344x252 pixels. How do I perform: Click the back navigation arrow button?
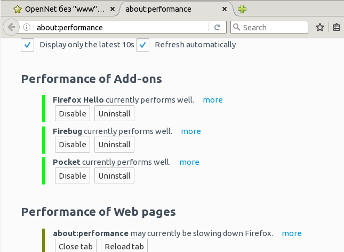tap(11, 27)
